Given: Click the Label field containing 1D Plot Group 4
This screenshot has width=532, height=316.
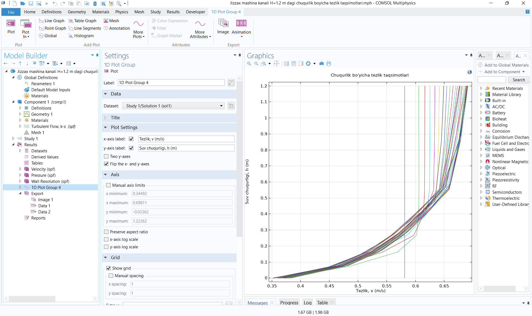Looking at the screenshot, I should pyautogui.click(x=171, y=83).
